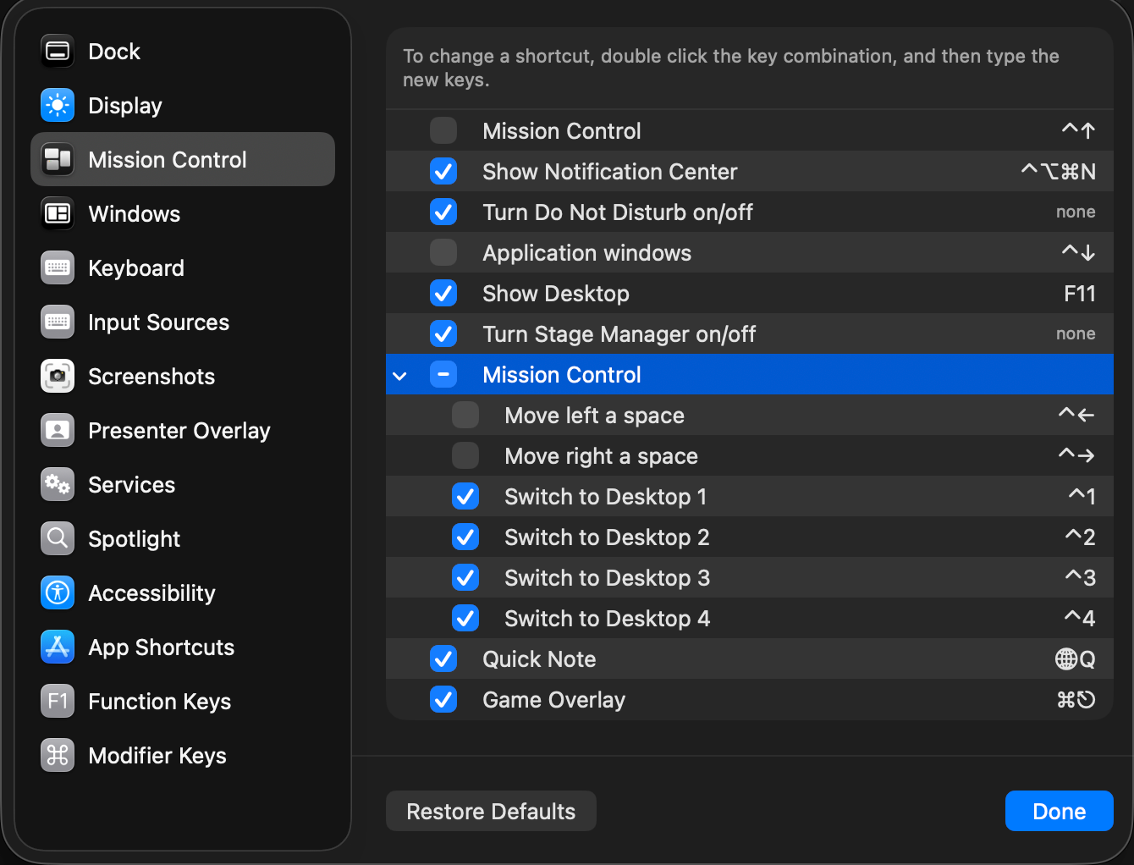Enable Move left a space checkbox
The image size is (1134, 865).
click(x=465, y=415)
